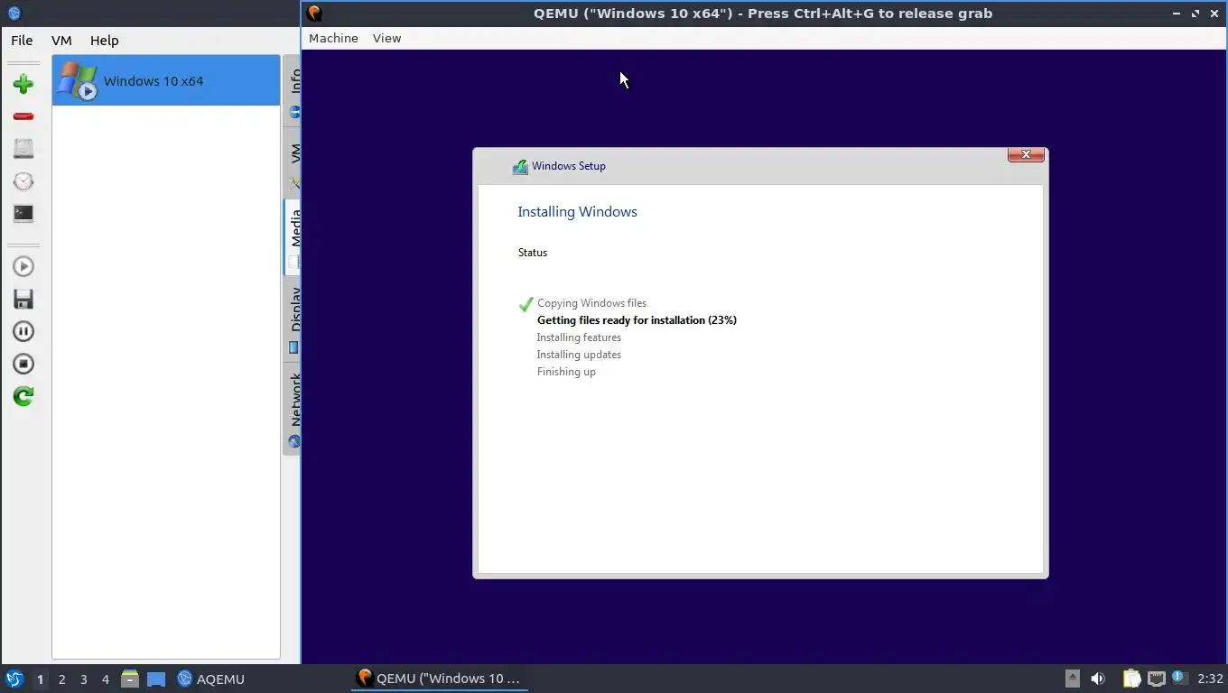Start VM with the play icon

23,266
